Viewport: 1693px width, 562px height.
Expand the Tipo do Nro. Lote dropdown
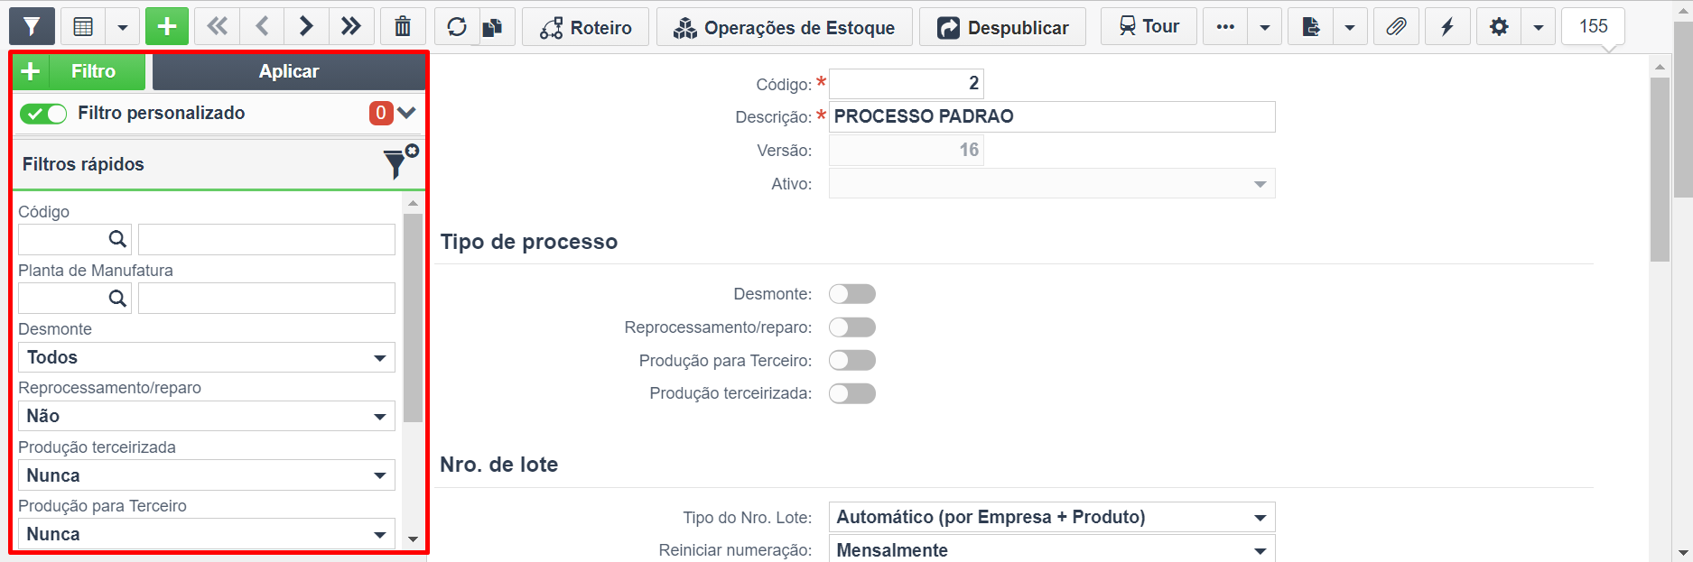pyautogui.click(x=1052, y=517)
